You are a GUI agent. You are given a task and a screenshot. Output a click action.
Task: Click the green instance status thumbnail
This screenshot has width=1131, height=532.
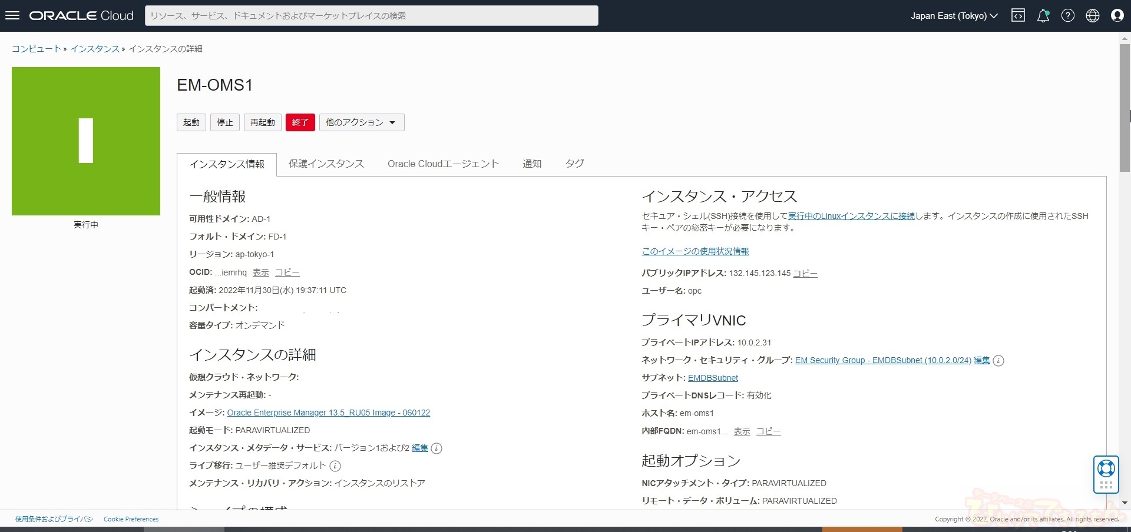[86, 141]
